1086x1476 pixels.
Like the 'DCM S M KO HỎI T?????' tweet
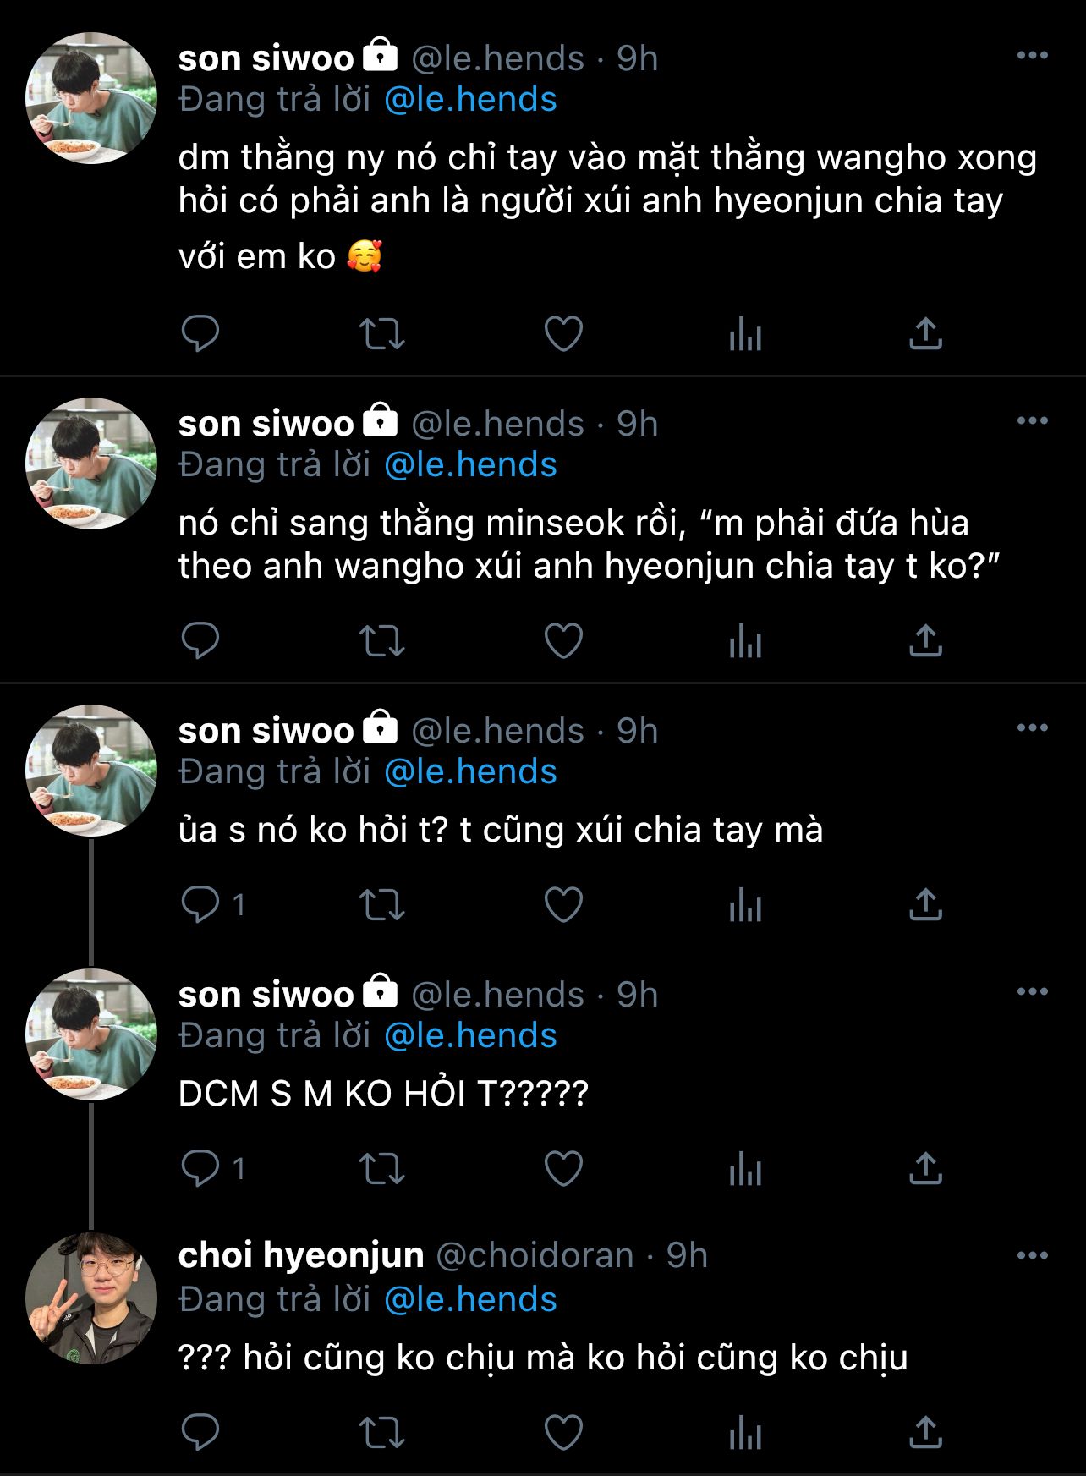[x=563, y=1169]
